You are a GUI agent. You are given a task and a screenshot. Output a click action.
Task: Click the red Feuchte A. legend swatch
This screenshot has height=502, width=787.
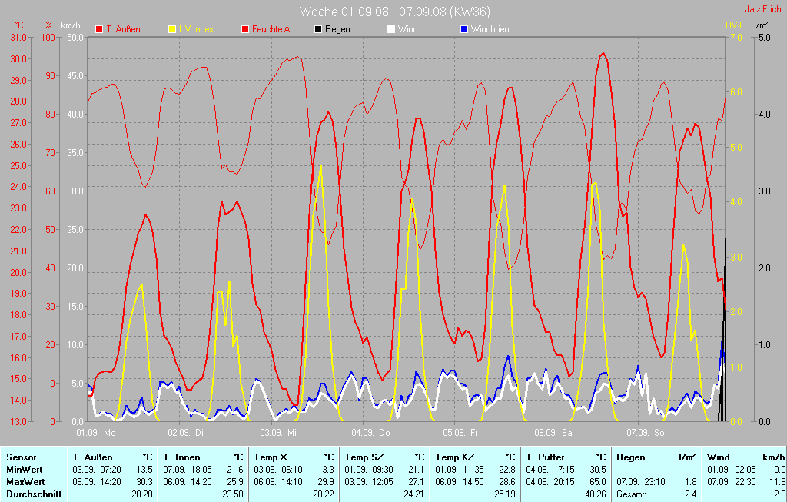(x=245, y=29)
